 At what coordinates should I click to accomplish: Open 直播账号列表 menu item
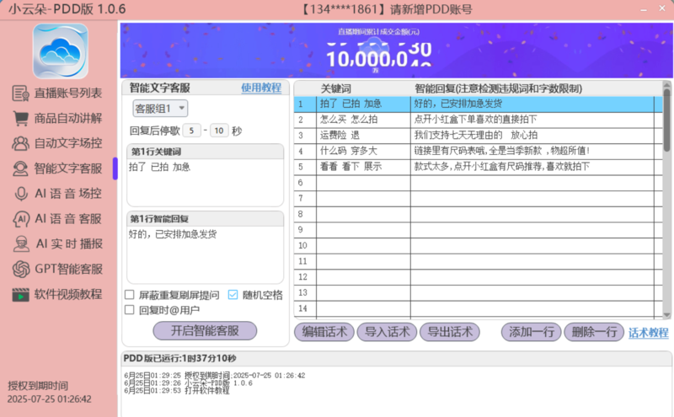click(x=68, y=94)
